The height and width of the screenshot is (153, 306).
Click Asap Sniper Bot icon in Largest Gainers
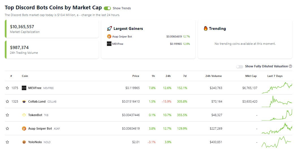click(109, 36)
